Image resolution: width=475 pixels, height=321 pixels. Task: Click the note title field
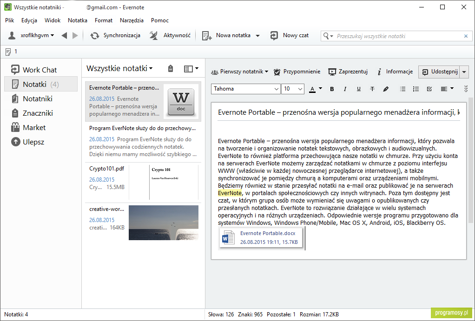click(339, 112)
